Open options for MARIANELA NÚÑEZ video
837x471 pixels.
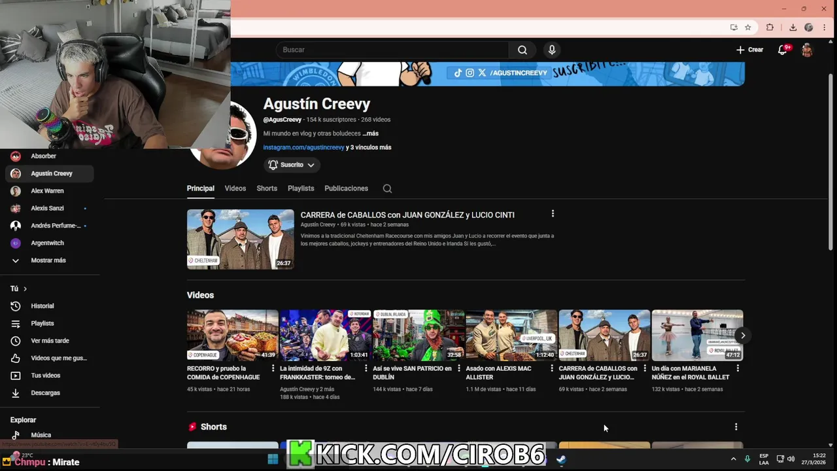pos(738,369)
